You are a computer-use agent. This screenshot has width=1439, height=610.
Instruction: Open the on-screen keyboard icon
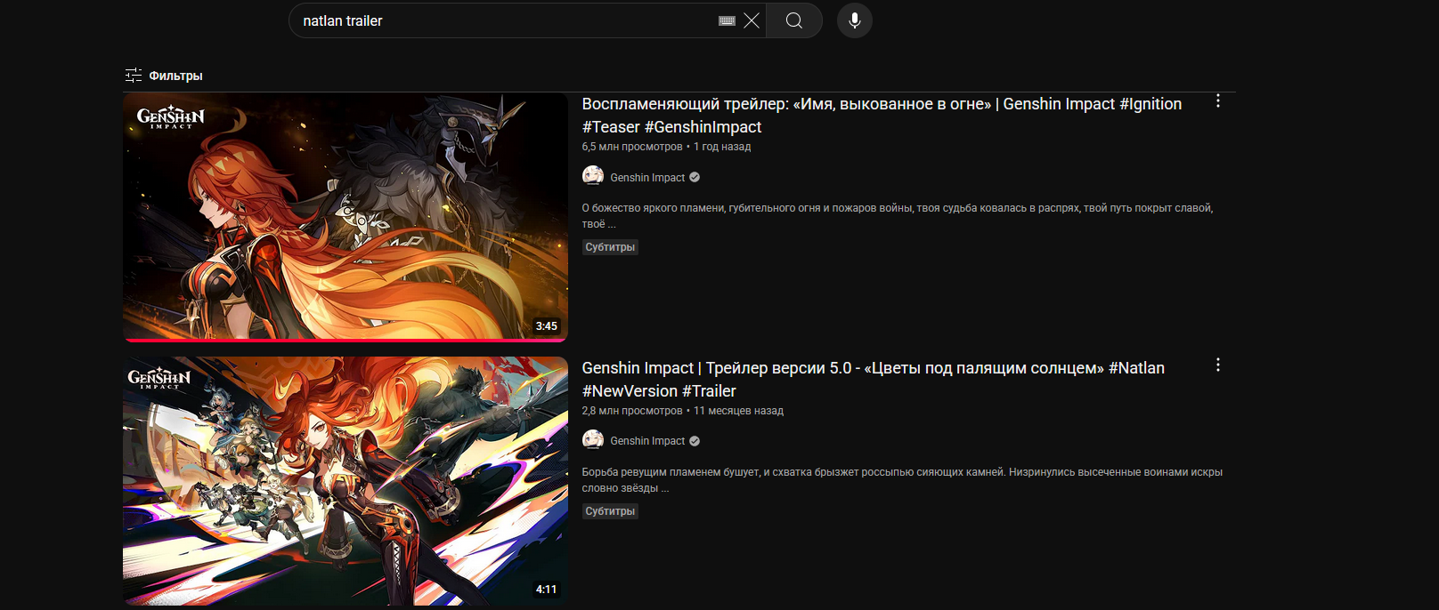727,20
